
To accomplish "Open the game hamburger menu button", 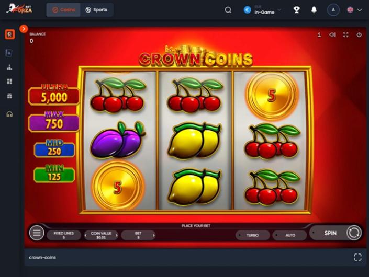I will [x=37, y=233].
